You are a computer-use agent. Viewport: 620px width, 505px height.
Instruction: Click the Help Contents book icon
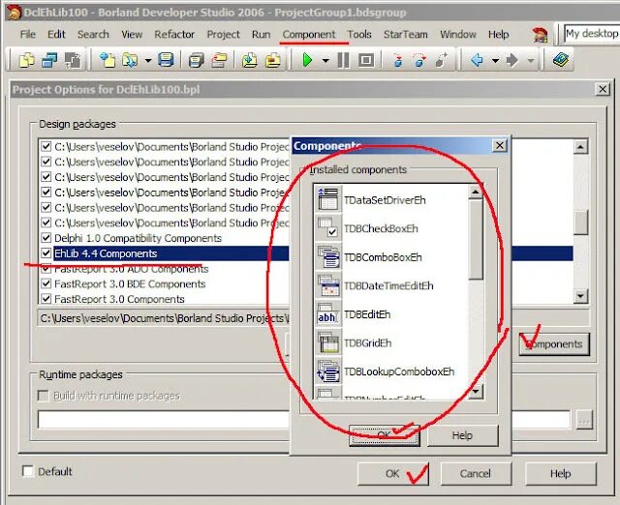tap(561, 60)
